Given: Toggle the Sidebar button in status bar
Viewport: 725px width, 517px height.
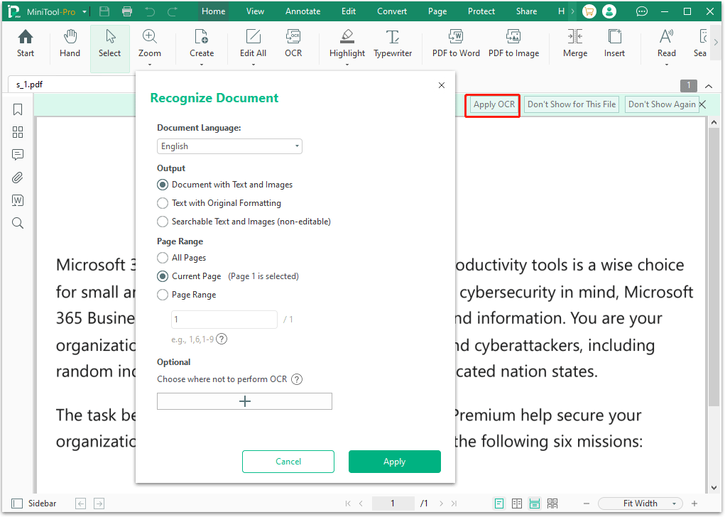Looking at the screenshot, I should tap(34, 504).
